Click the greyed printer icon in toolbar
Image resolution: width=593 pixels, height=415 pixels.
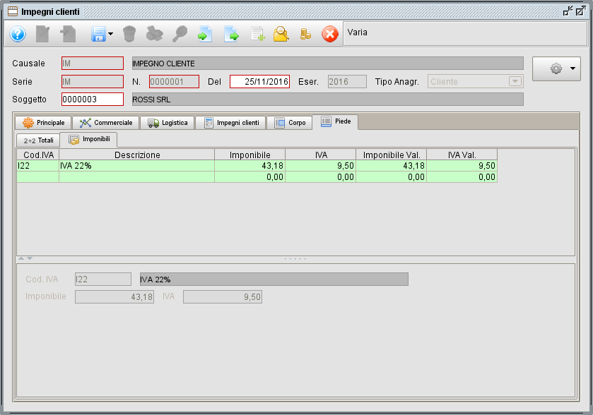154,34
